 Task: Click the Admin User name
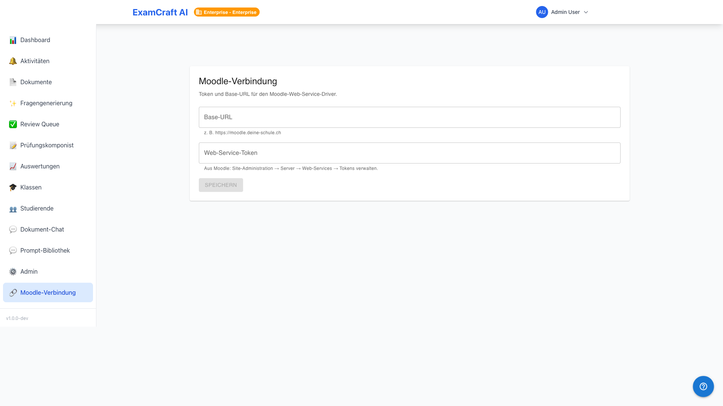pyautogui.click(x=565, y=12)
